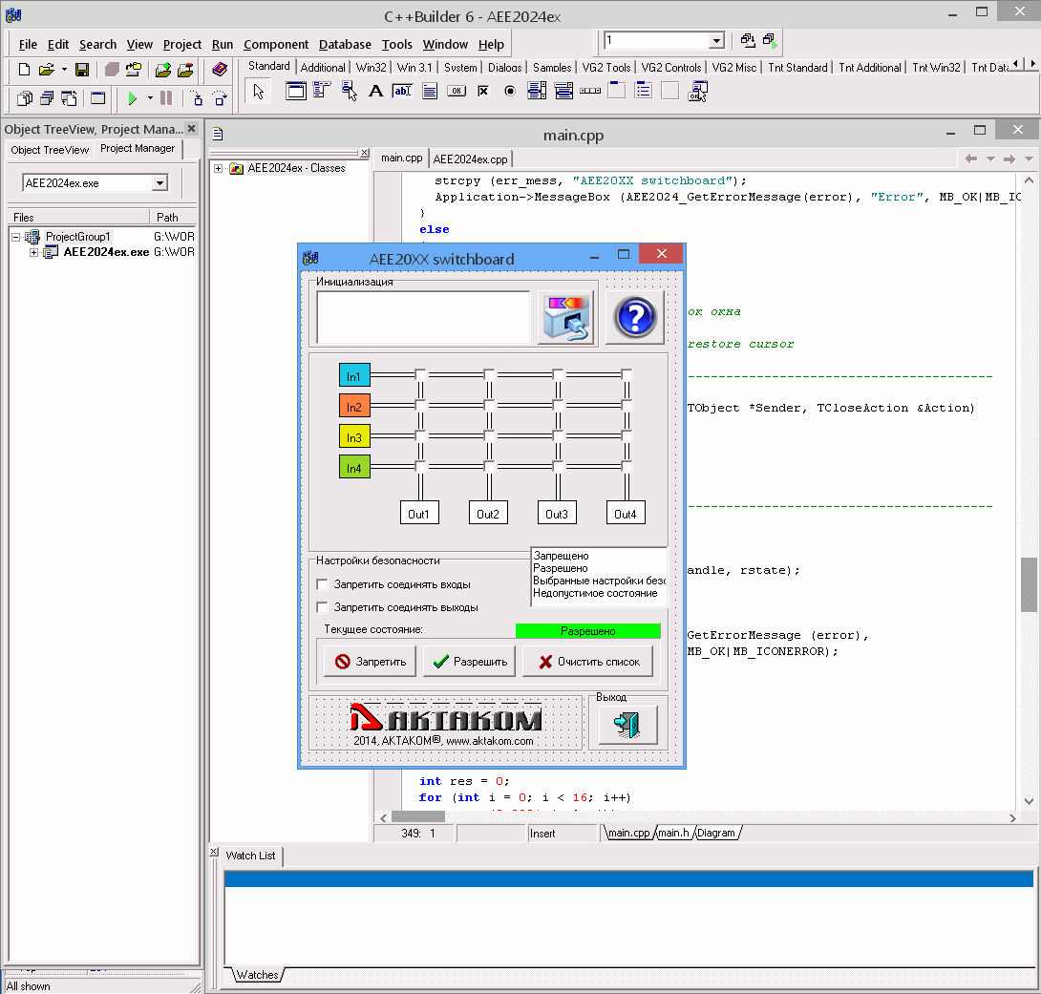
Task: Open the main.h bottom tab
Action: click(674, 833)
